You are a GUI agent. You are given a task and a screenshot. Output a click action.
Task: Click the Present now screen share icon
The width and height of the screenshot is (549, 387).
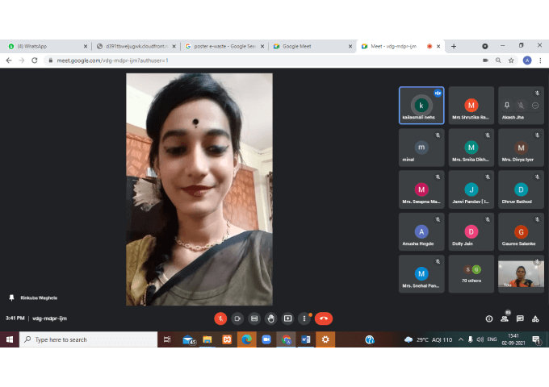pos(287,318)
